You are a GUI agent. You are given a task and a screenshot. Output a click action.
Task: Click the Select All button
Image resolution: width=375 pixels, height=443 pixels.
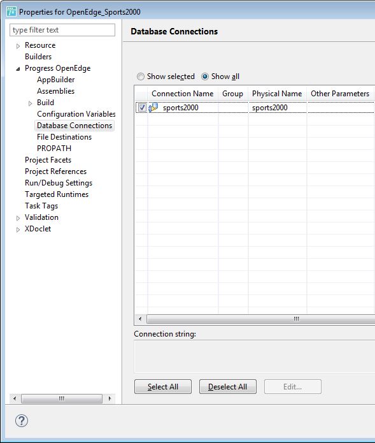point(163,386)
